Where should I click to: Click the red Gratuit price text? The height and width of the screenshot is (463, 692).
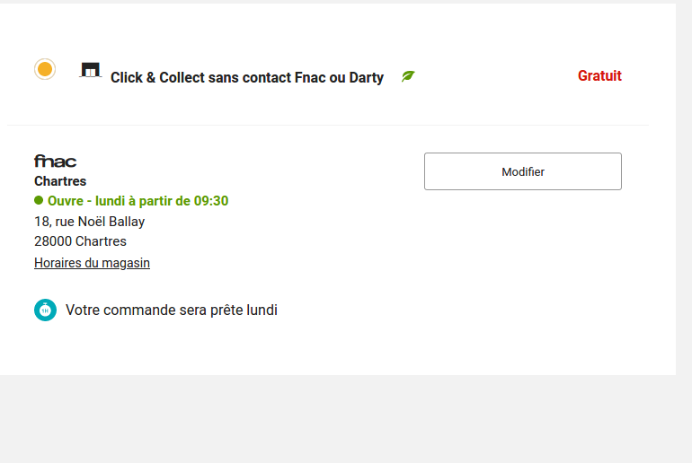(599, 76)
